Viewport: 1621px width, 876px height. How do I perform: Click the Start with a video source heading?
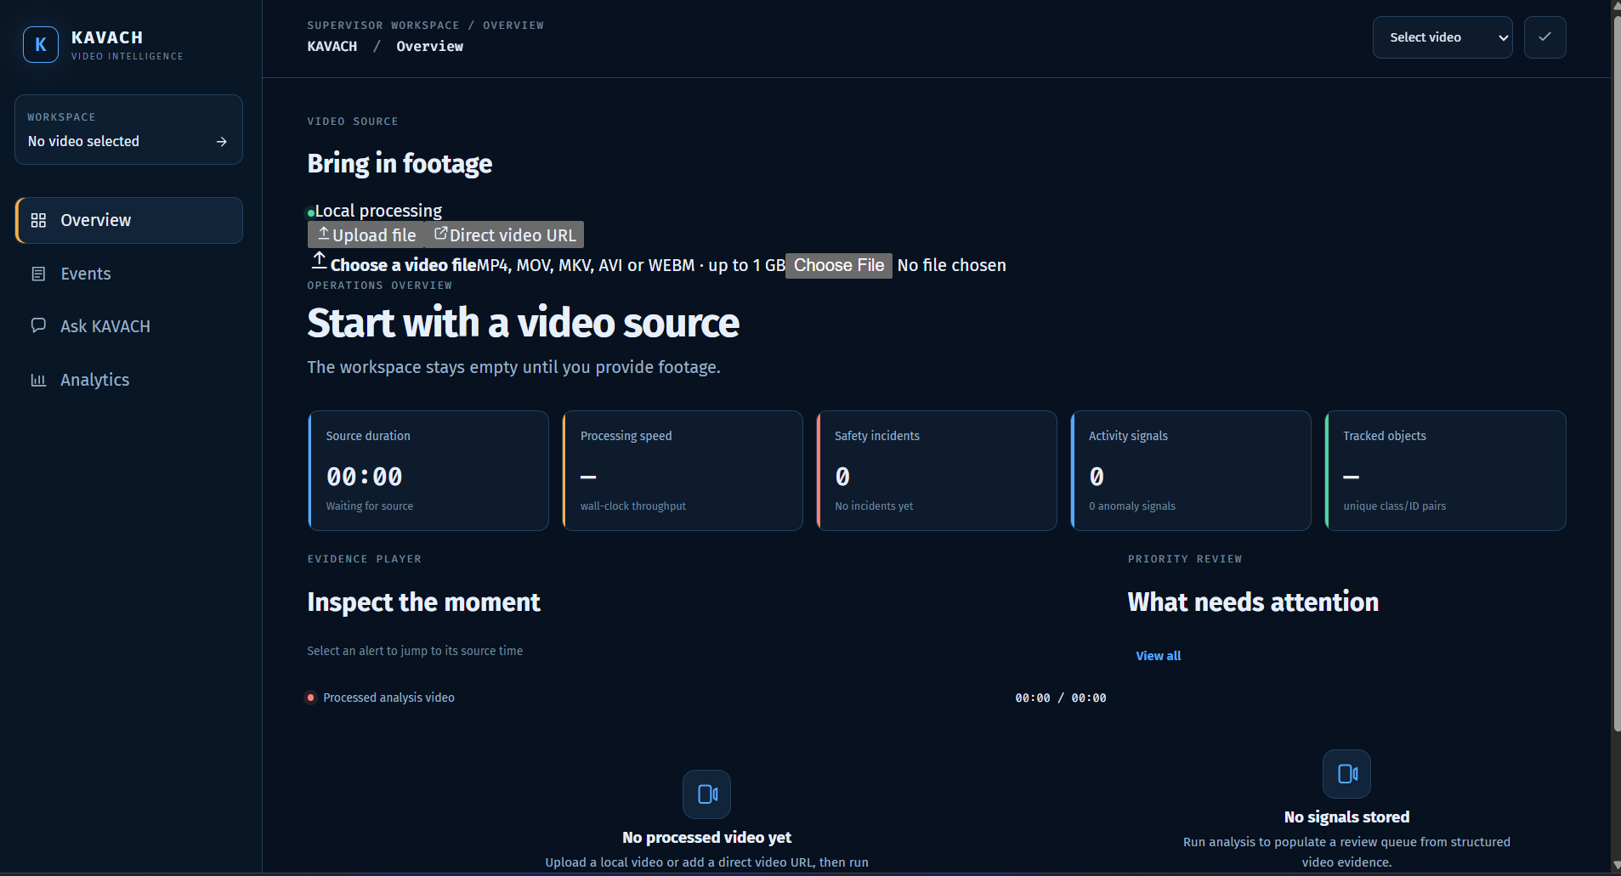click(523, 323)
